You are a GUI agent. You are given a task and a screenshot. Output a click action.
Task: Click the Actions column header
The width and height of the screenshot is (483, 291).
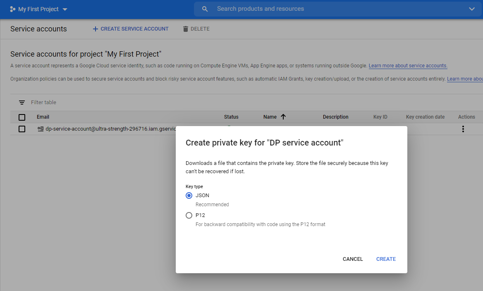(466, 117)
